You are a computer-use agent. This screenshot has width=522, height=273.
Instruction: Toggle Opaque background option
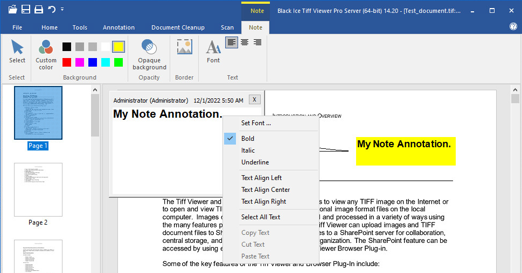pyautogui.click(x=149, y=54)
